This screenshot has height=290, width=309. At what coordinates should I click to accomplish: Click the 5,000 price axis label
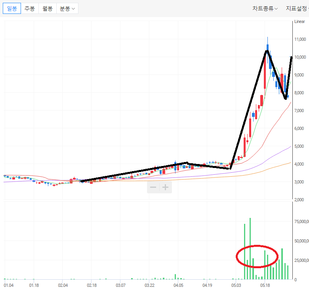(299, 146)
